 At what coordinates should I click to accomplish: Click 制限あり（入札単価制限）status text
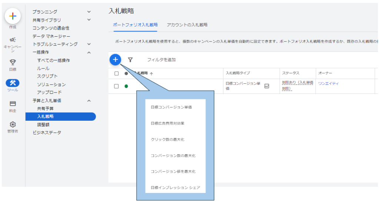pyautogui.click(x=298, y=86)
